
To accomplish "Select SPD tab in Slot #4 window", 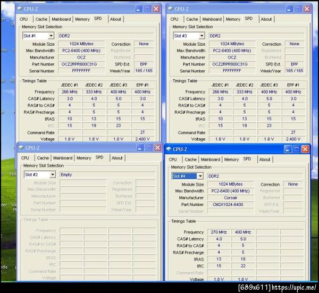I will 247,159.
